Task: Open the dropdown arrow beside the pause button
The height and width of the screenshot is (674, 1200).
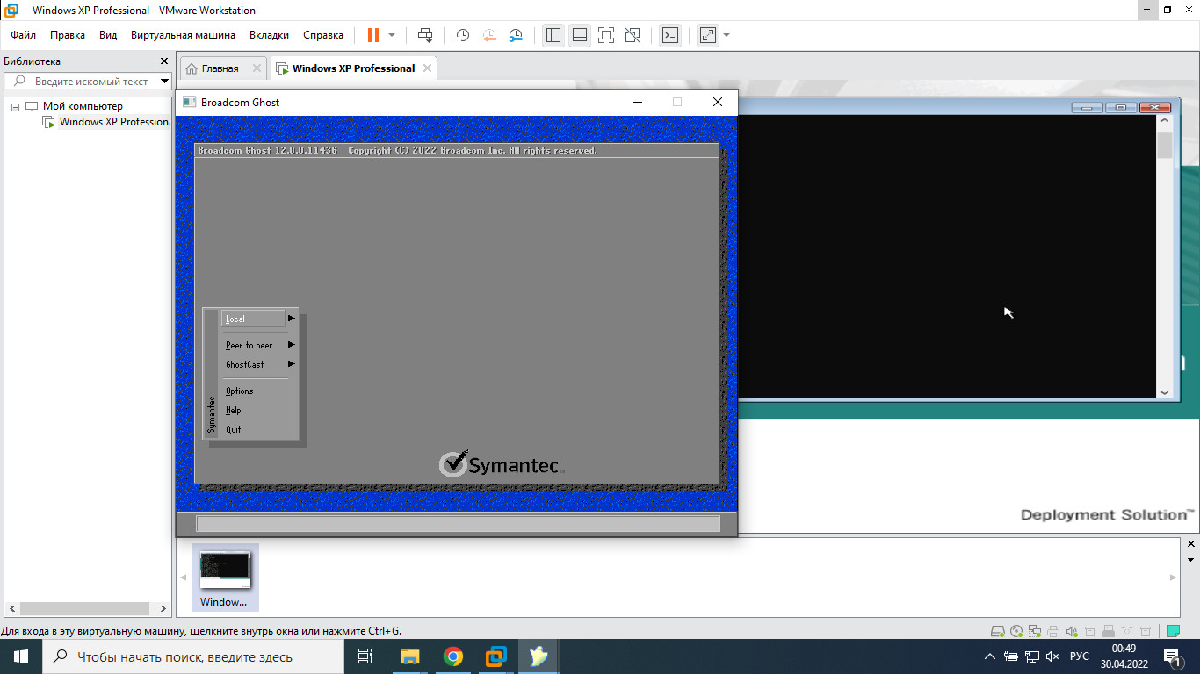Action: 392,35
